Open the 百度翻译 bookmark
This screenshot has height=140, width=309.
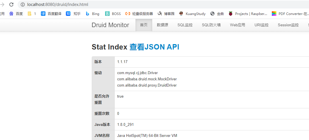pos(51,14)
